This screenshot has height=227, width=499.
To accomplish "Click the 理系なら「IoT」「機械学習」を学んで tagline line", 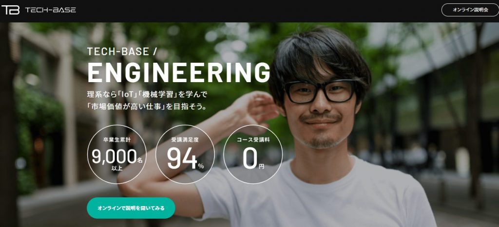I will tap(147, 94).
